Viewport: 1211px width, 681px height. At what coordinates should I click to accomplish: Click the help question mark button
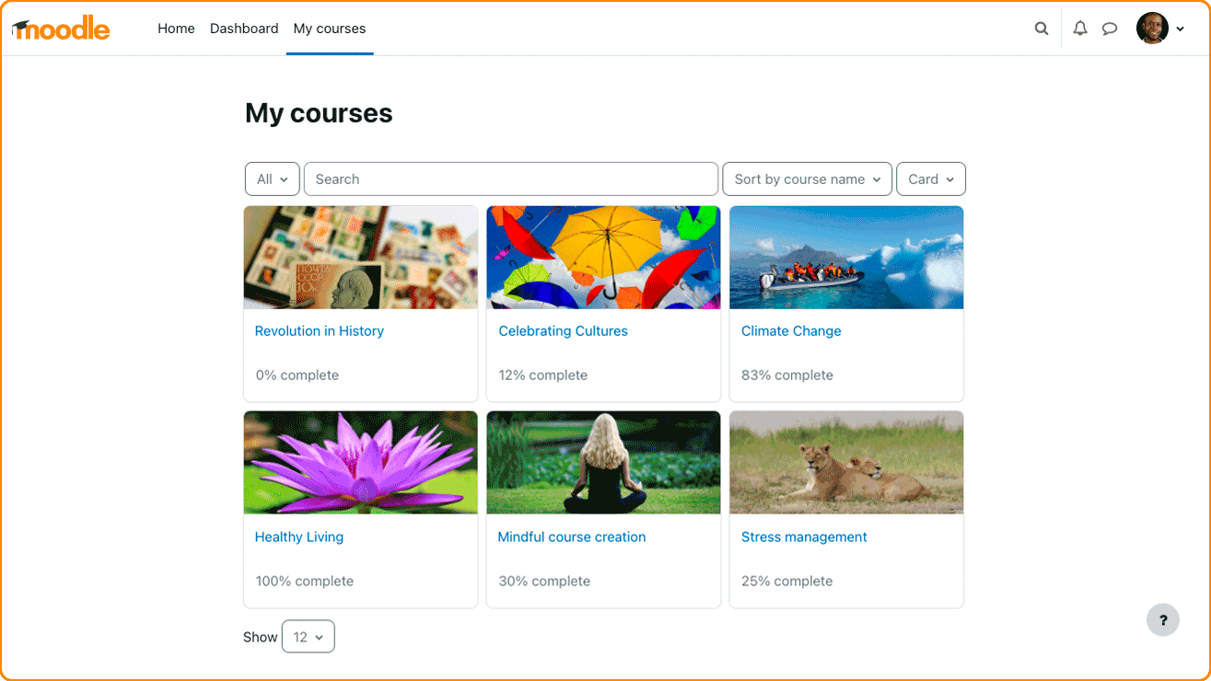point(1162,619)
